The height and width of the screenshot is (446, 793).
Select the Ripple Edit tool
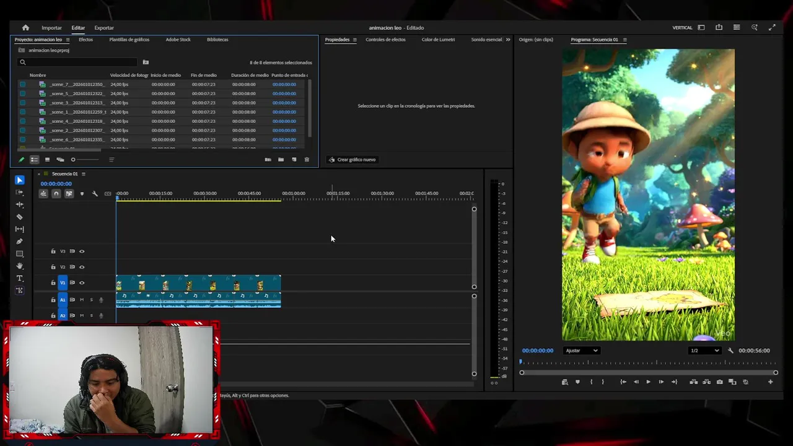(20, 204)
